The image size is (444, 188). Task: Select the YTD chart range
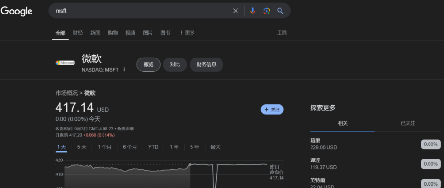coord(153,147)
